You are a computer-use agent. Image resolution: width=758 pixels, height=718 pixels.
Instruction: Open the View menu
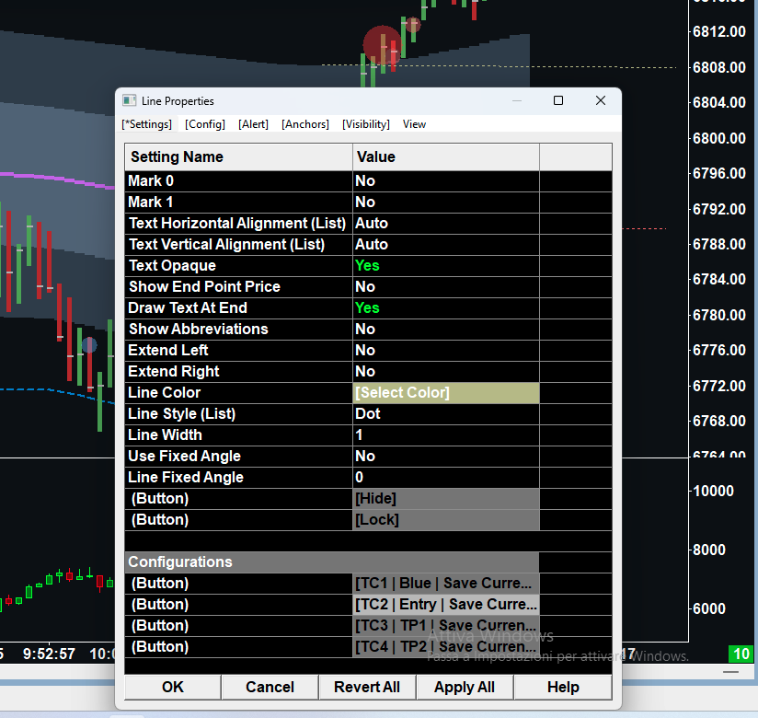pos(414,124)
